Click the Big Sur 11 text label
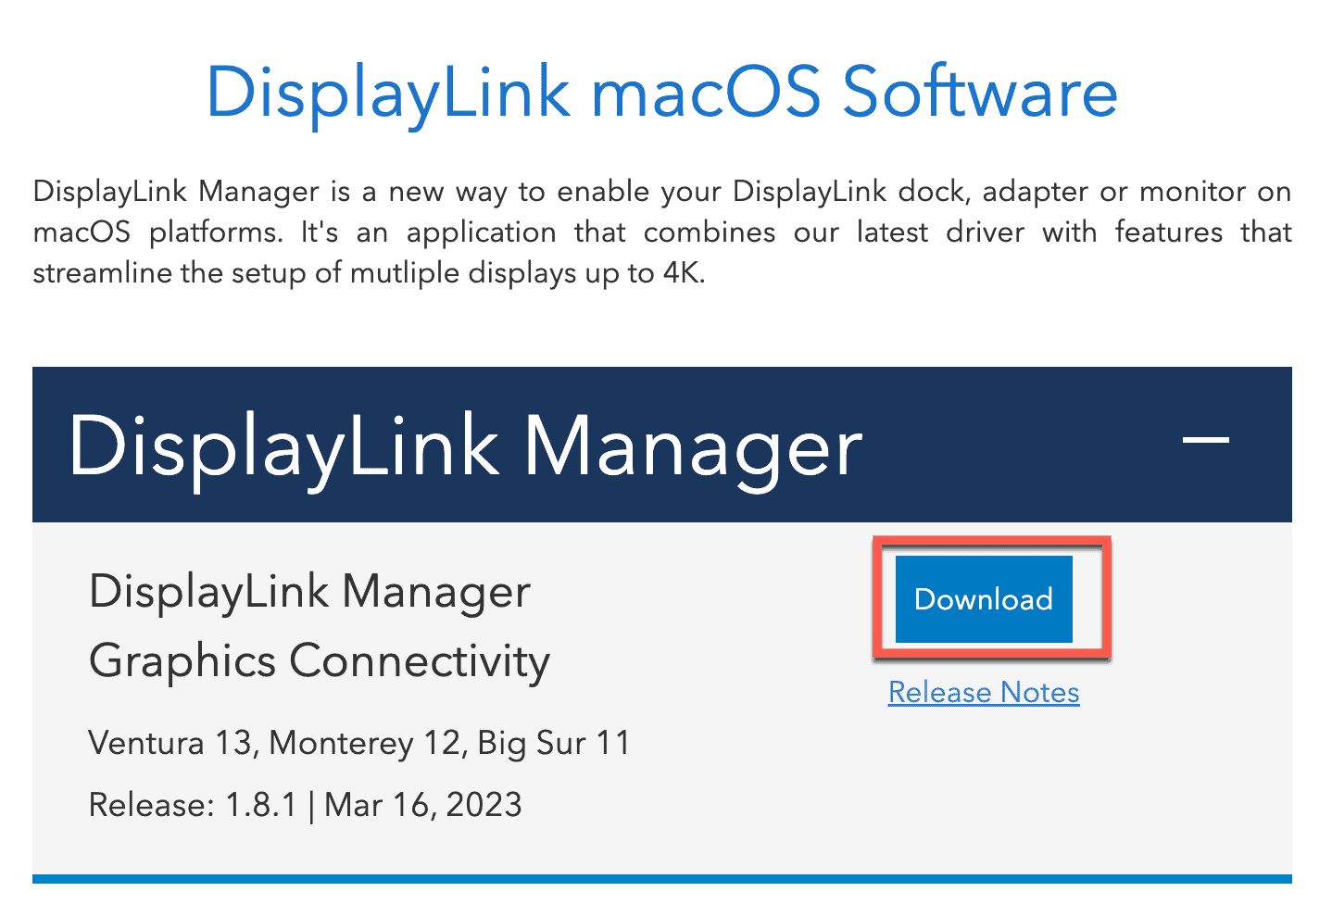The width and height of the screenshot is (1332, 904). (x=551, y=742)
